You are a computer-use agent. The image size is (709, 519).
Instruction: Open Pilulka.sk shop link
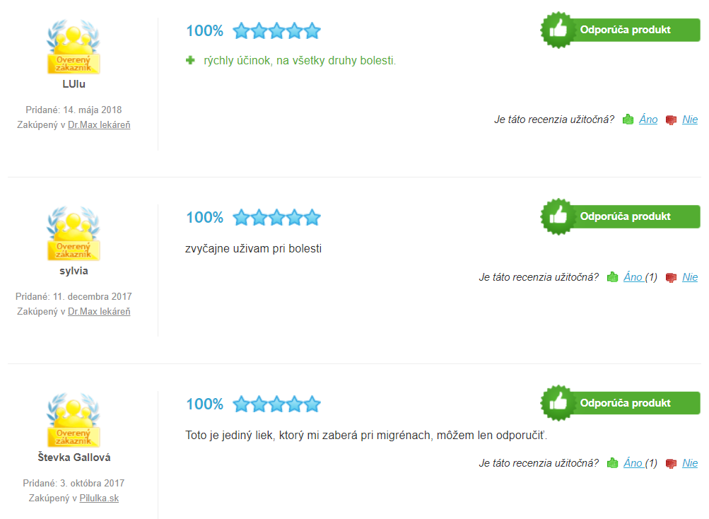click(x=99, y=498)
